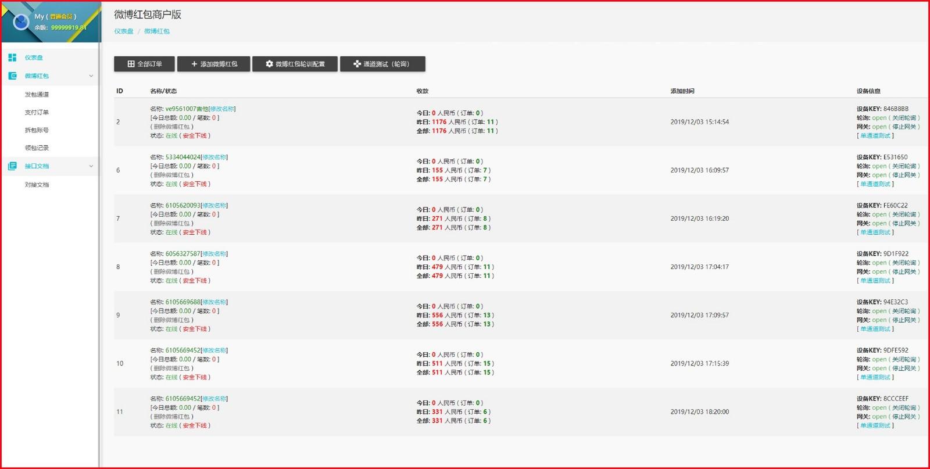Click 关闭轮询 for device 8CCCEEF
The width and height of the screenshot is (930, 469).
[904, 407]
